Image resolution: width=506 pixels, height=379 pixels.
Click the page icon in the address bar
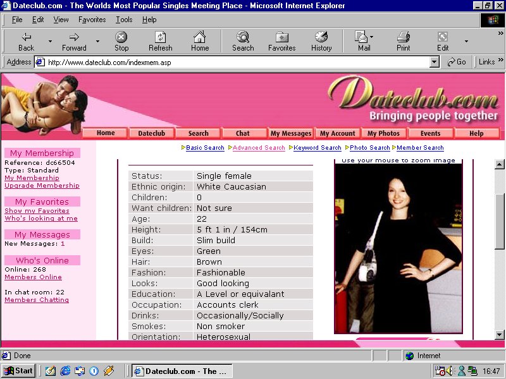click(x=40, y=62)
